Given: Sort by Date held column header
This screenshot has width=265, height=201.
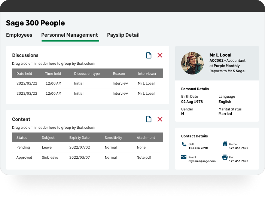Looking at the screenshot, I should click(24, 74).
